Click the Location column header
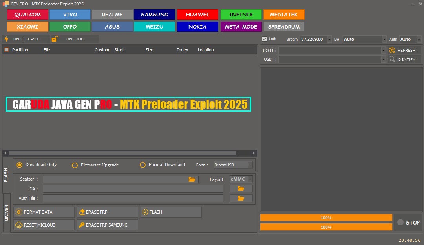Image resolution: width=424 pixels, height=245 pixels. [205, 50]
